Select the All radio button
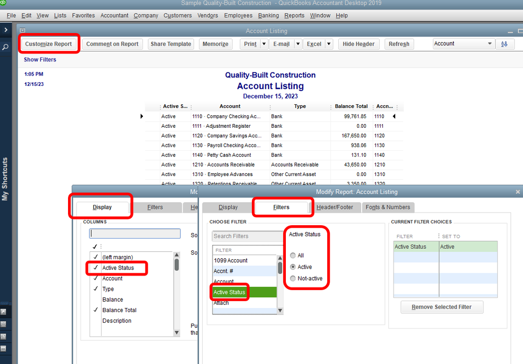The width and height of the screenshot is (523, 364). point(293,255)
